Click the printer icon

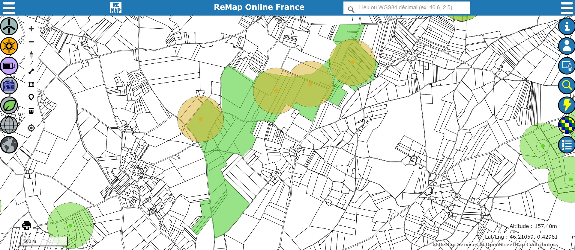[x=27, y=225]
